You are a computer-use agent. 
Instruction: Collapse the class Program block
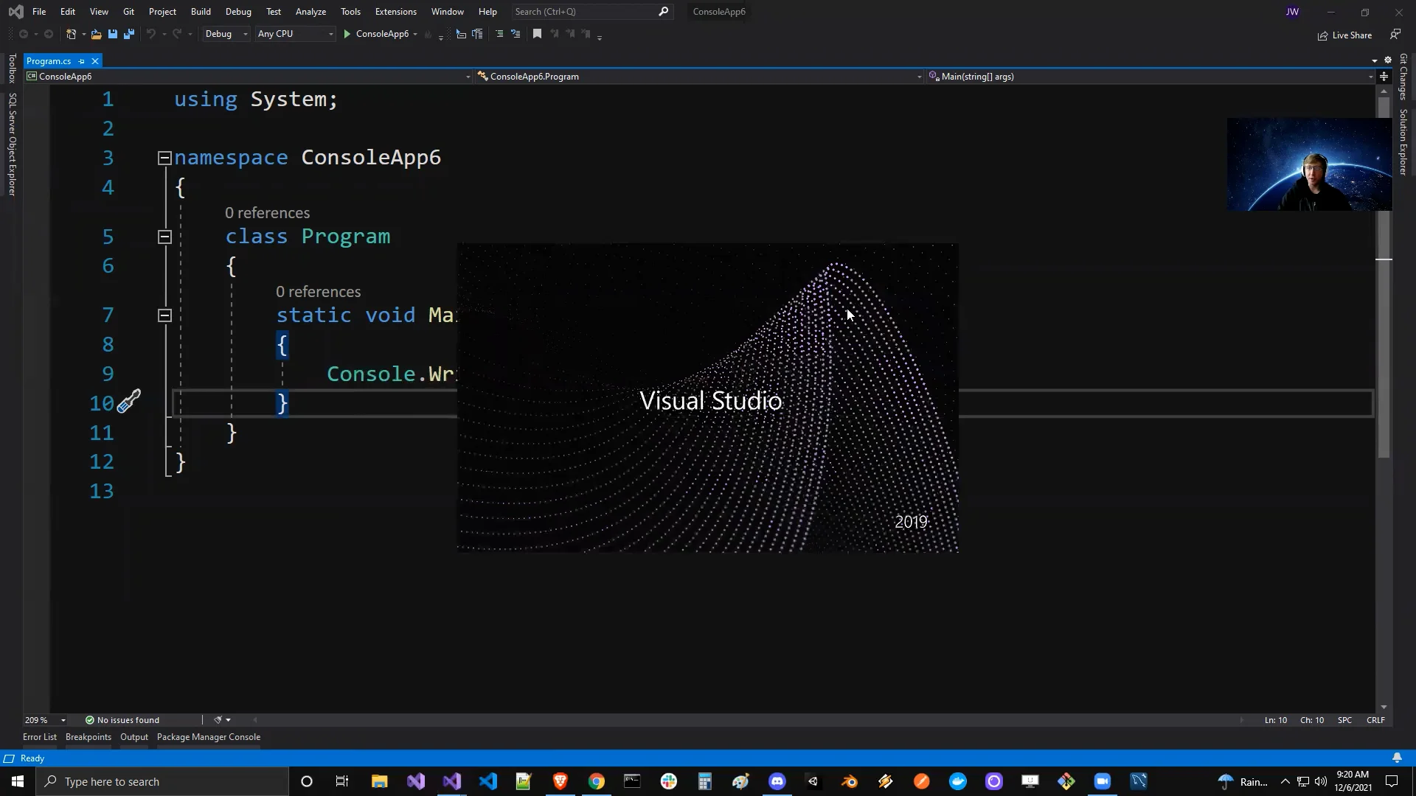pos(164,237)
